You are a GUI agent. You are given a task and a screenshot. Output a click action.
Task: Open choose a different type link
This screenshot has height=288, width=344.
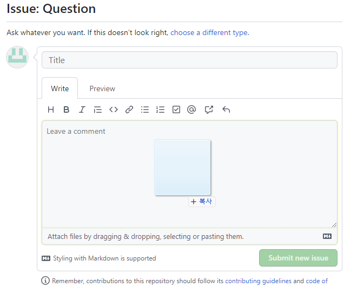point(210,32)
